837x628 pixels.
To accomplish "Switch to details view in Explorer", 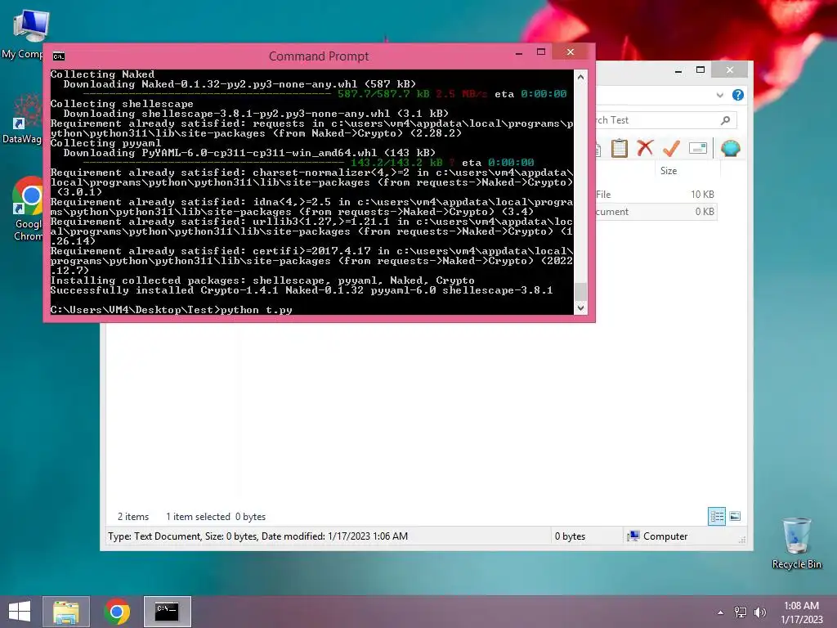I will [x=716, y=517].
